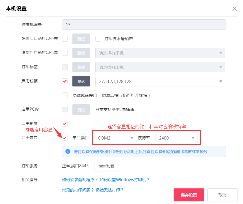243x204 pixels.
Task: Close the 本机设置 dialog with X icon
Action: tap(235, 9)
